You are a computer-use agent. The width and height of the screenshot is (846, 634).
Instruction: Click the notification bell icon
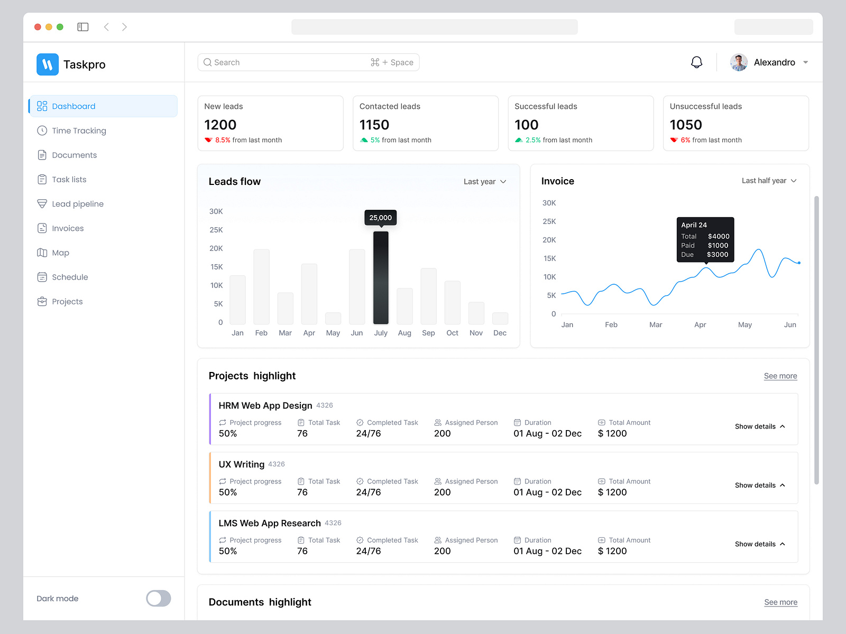point(697,62)
